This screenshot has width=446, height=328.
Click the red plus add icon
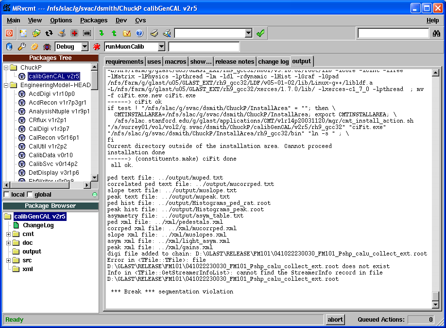(74, 34)
